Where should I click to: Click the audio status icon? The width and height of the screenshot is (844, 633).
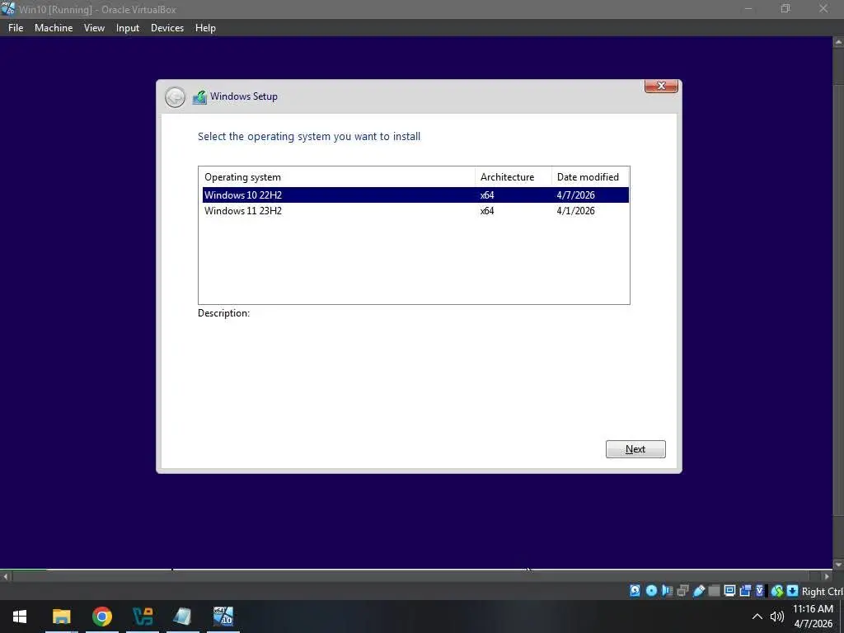tap(667, 591)
